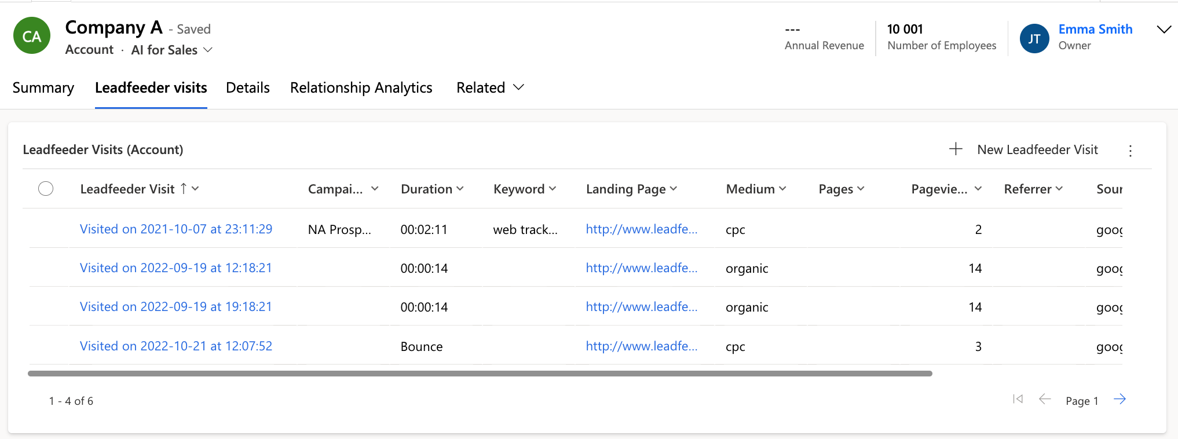Click the web track... keyword cell

coord(525,229)
